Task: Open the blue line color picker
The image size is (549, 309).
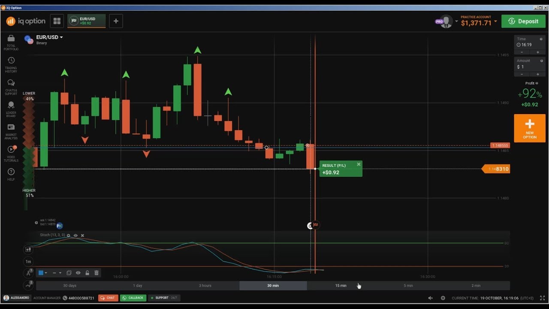Action: pos(43,273)
